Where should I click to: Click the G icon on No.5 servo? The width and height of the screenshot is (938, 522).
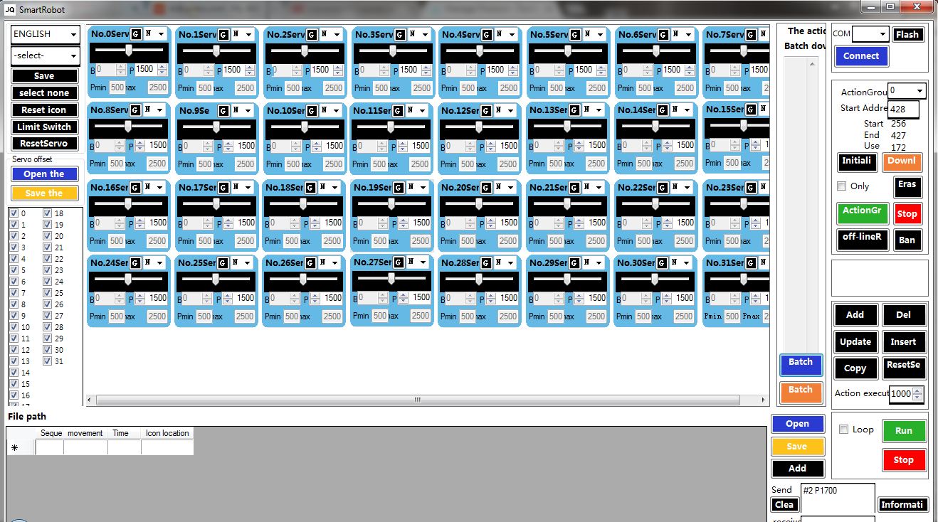(x=574, y=35)
